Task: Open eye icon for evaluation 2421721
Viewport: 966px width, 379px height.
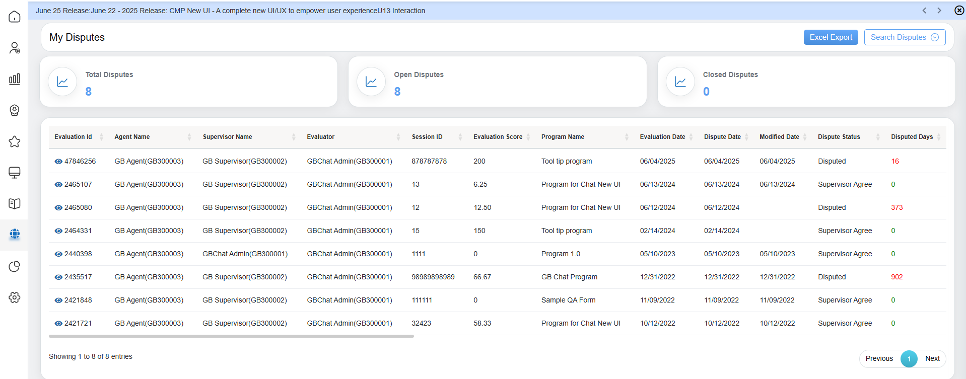Action: pyautogui.click(x=58, y=324)
